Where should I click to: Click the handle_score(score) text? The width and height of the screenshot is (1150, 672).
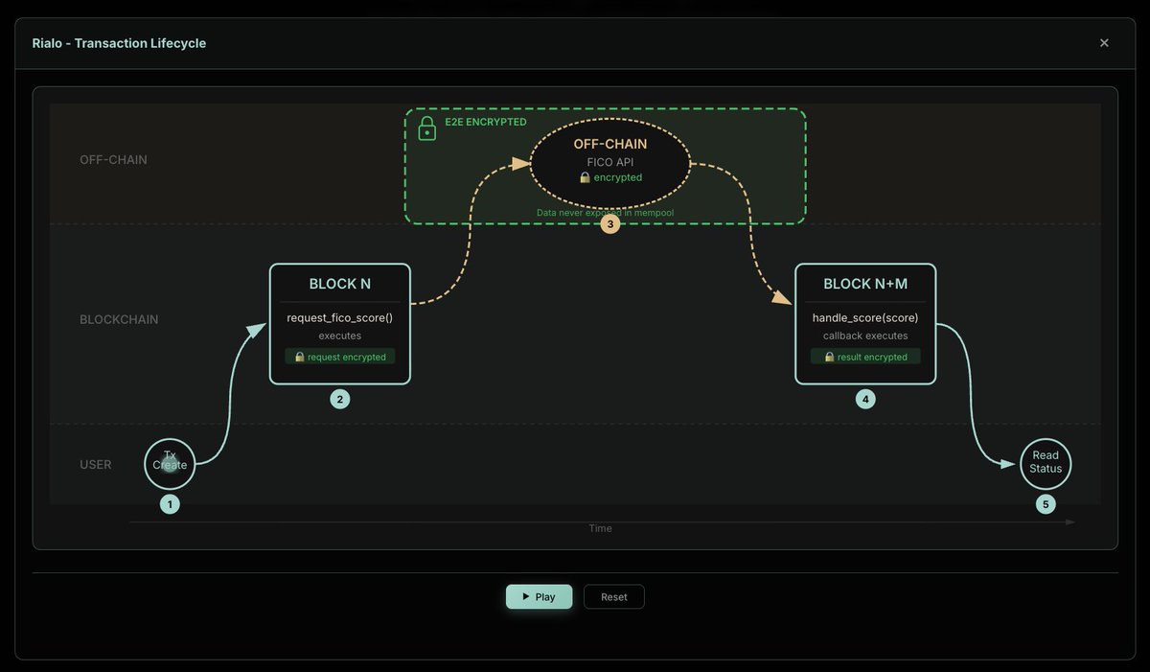tap(865, 317)
